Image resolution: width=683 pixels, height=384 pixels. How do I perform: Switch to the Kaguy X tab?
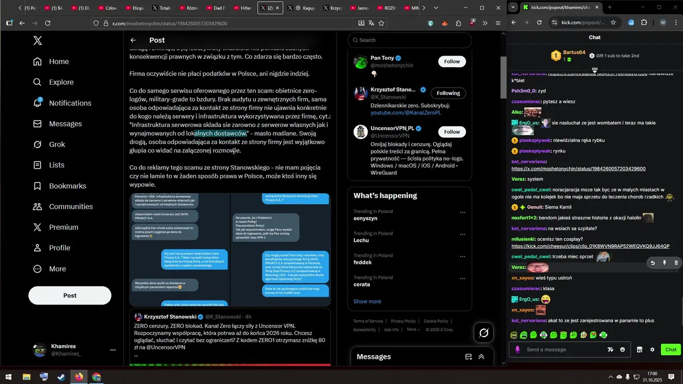(x=303, y=8)
